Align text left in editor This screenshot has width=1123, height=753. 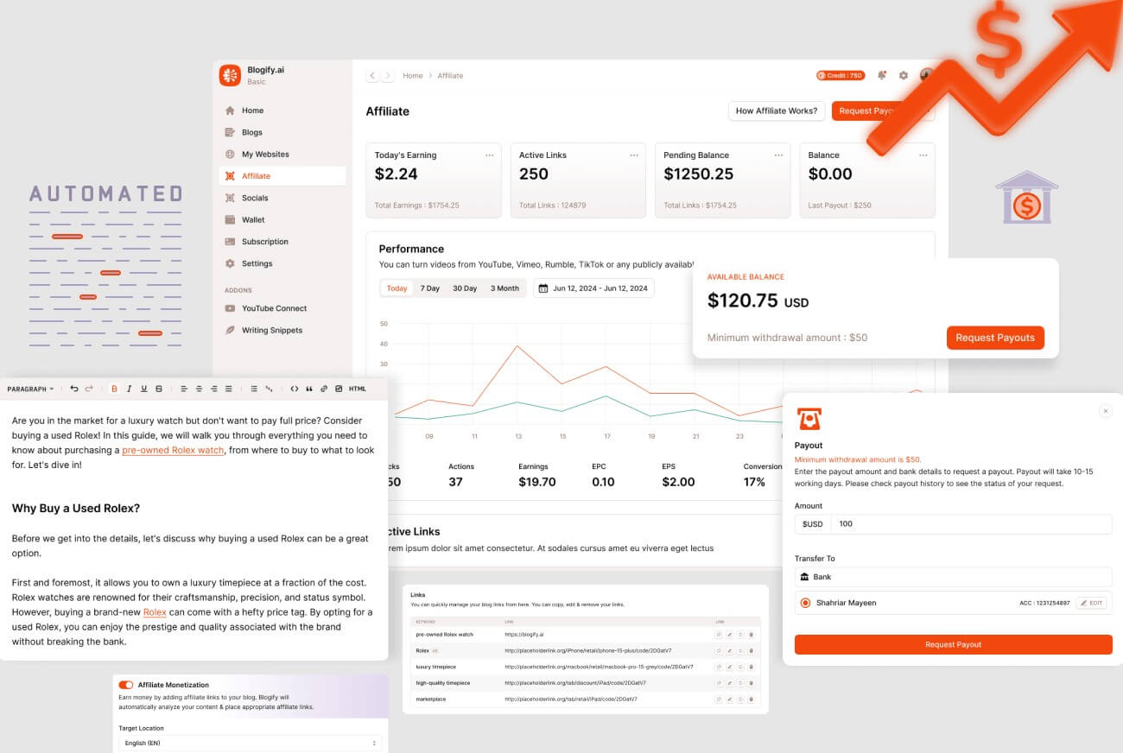pyautogui.click(x=184, y=389)
